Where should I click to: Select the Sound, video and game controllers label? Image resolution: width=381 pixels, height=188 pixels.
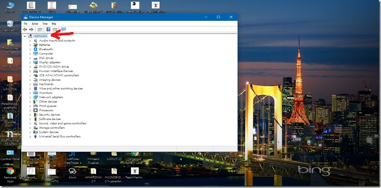pos(63,123)
